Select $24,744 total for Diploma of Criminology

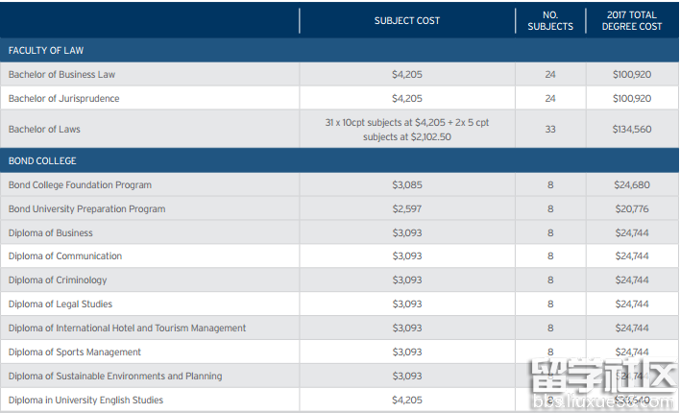632,279
